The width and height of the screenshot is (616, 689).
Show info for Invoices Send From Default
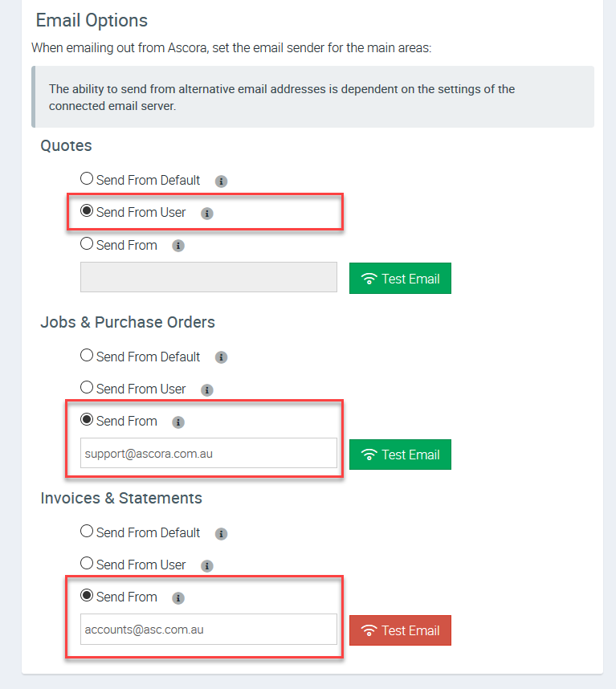[221, 534]
